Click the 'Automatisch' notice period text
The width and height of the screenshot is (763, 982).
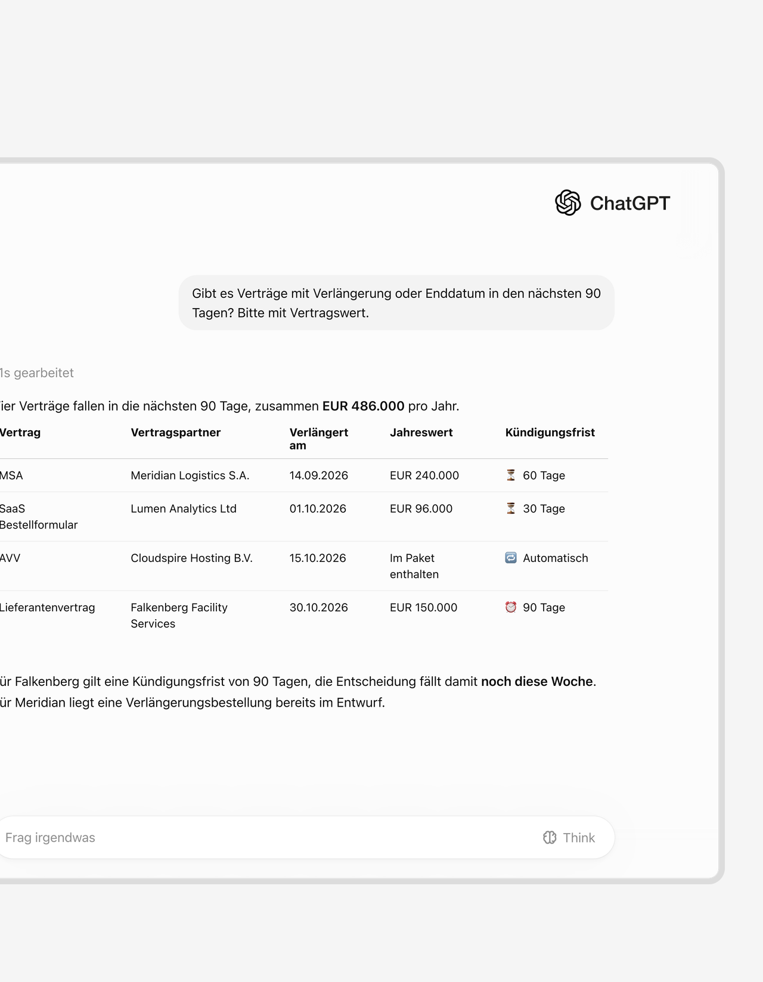(x=556, y=558)
